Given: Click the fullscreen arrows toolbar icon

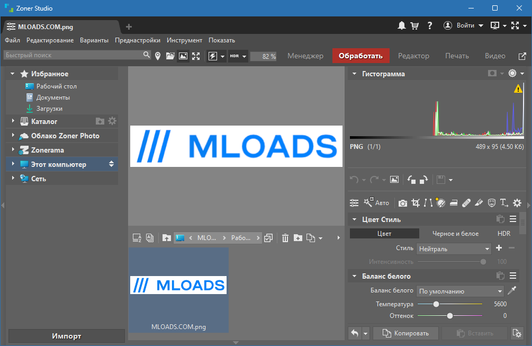Looking at the screenshot, I should point(196,56).
